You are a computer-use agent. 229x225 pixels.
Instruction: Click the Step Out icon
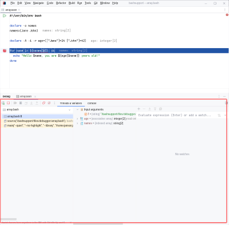pos(37,103)
